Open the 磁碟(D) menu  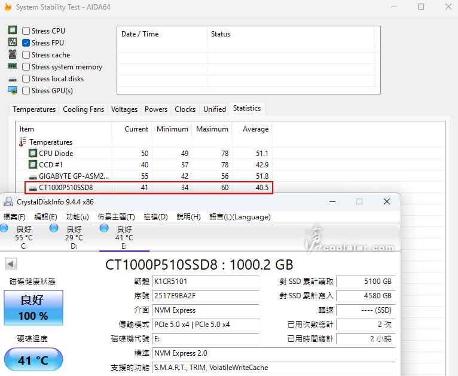pos(155,217)
